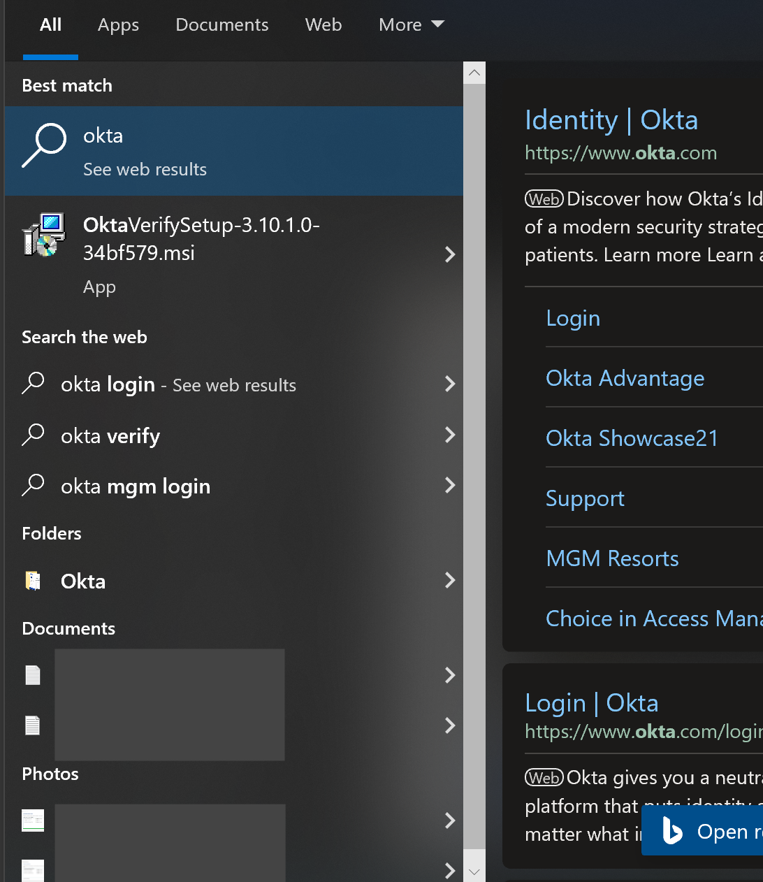Open the Okta Showcase21 link
The image size is (763, 882).
[632, 438]
